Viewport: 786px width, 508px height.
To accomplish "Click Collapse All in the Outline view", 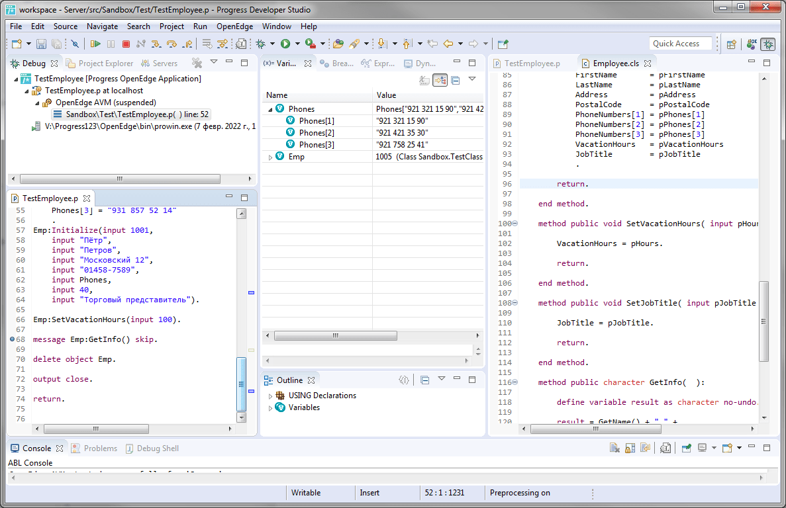I will pyautogui.click(x=424, y=380).
